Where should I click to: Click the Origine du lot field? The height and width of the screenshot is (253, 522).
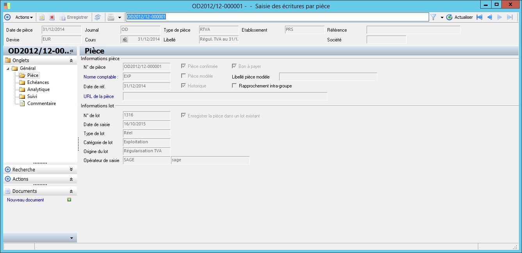tap(146, 151)
